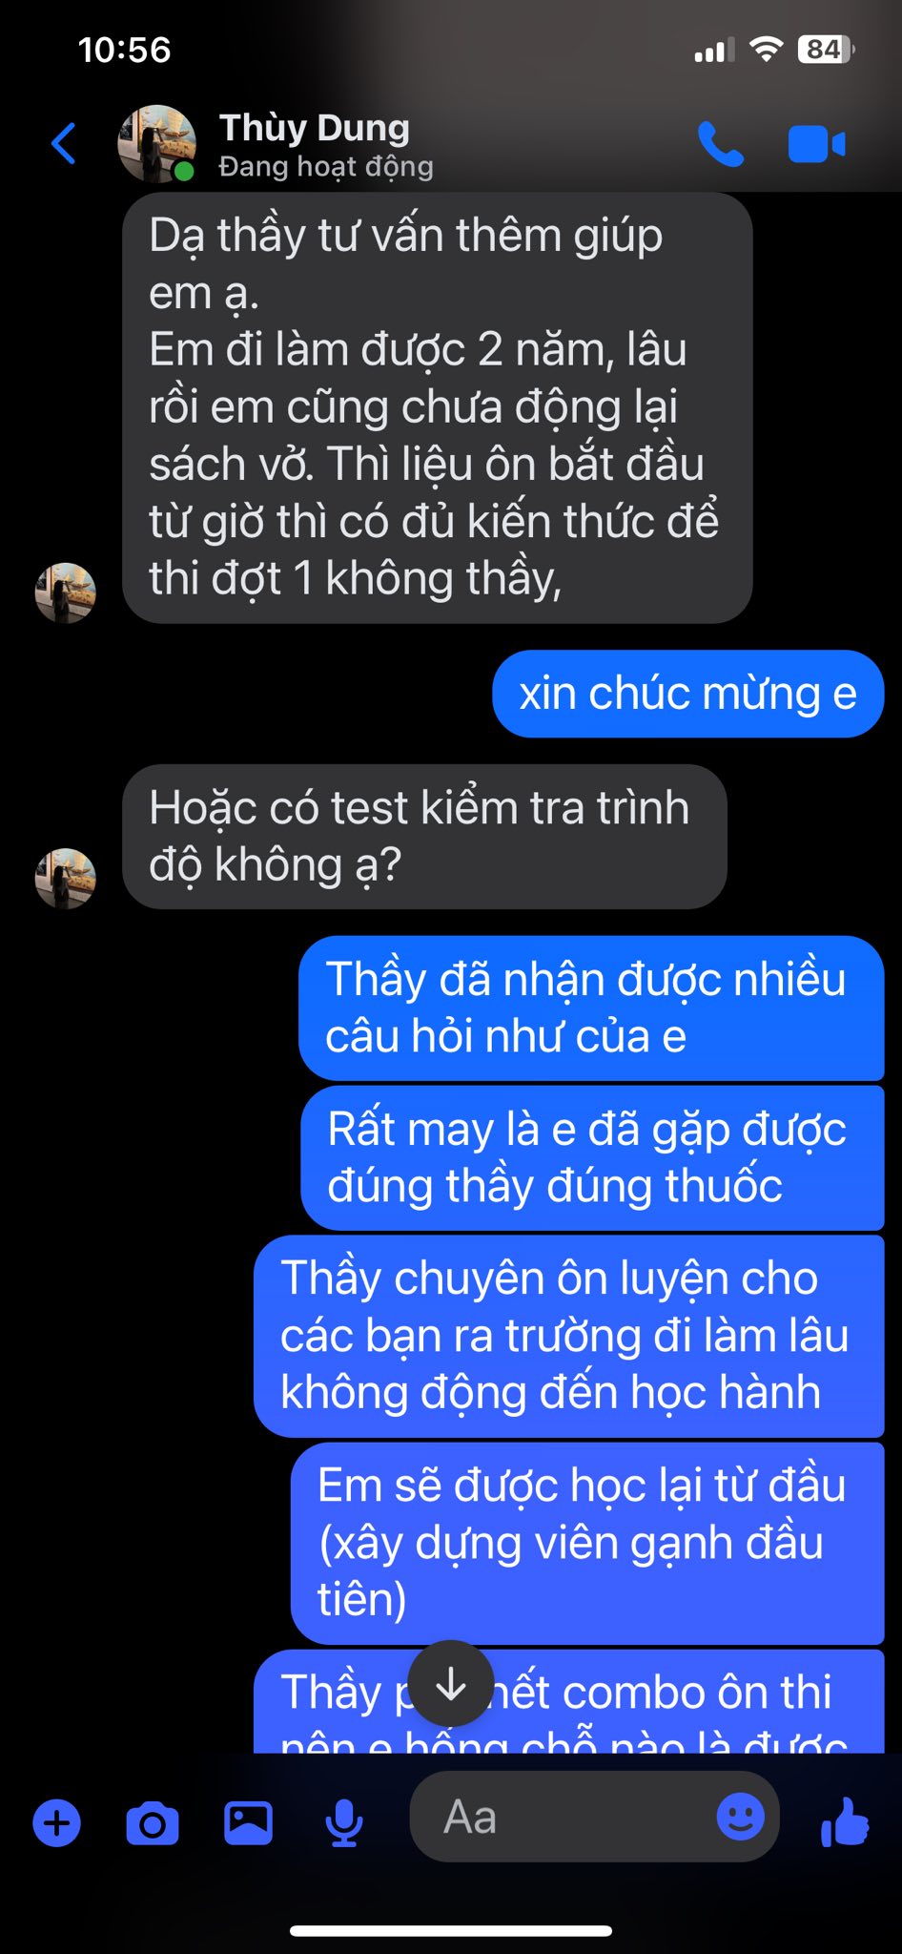Tap avatar beside "thi đợt 1" message
Image resolution: width=902 pixels, height=1954 pixels.
pyautogui.click(x=66, y=592)
